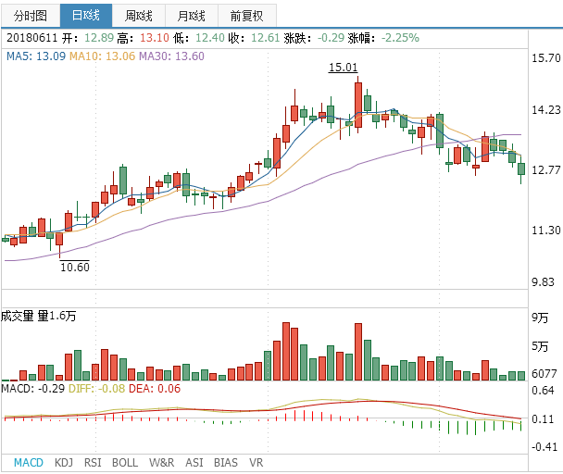The height and width of the screenshot is (474, 563).
Task: Switch to the 分时图 tab
Action: (31, 16)
